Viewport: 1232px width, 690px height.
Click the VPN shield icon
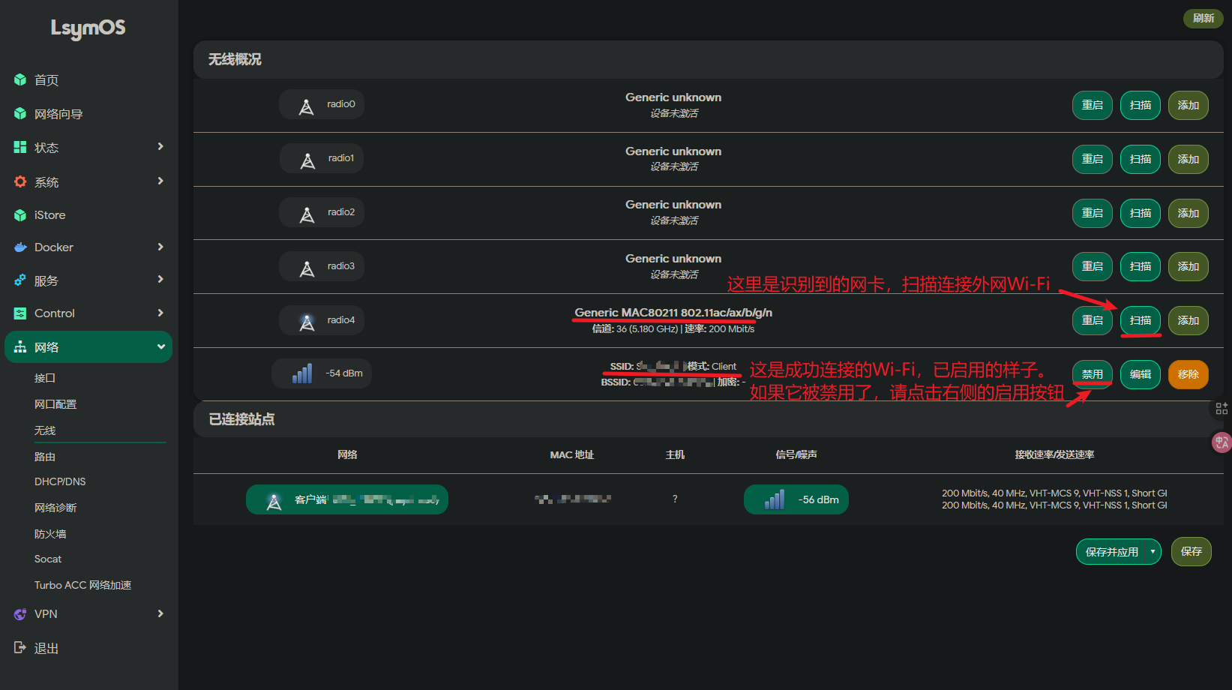[20, 614]
